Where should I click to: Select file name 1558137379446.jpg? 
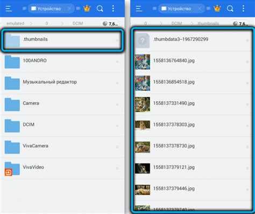pos(174,189)
